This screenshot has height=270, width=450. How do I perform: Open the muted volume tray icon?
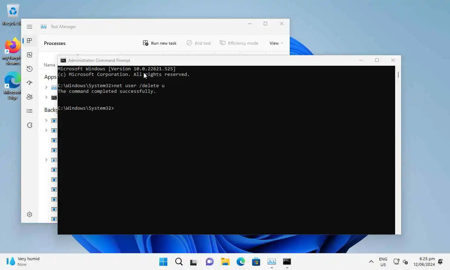click(x=405, y=262)
